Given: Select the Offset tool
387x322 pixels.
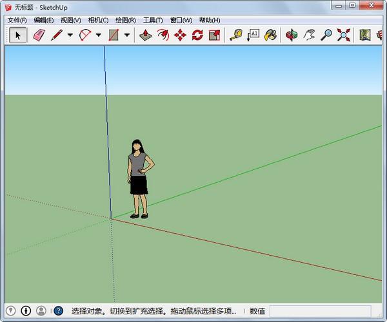Looking at the screenshot, I should [x=163, y=35].
